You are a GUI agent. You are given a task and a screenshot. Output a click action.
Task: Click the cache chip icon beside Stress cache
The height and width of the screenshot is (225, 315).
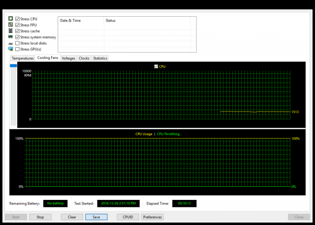click(x=10, y=31)
